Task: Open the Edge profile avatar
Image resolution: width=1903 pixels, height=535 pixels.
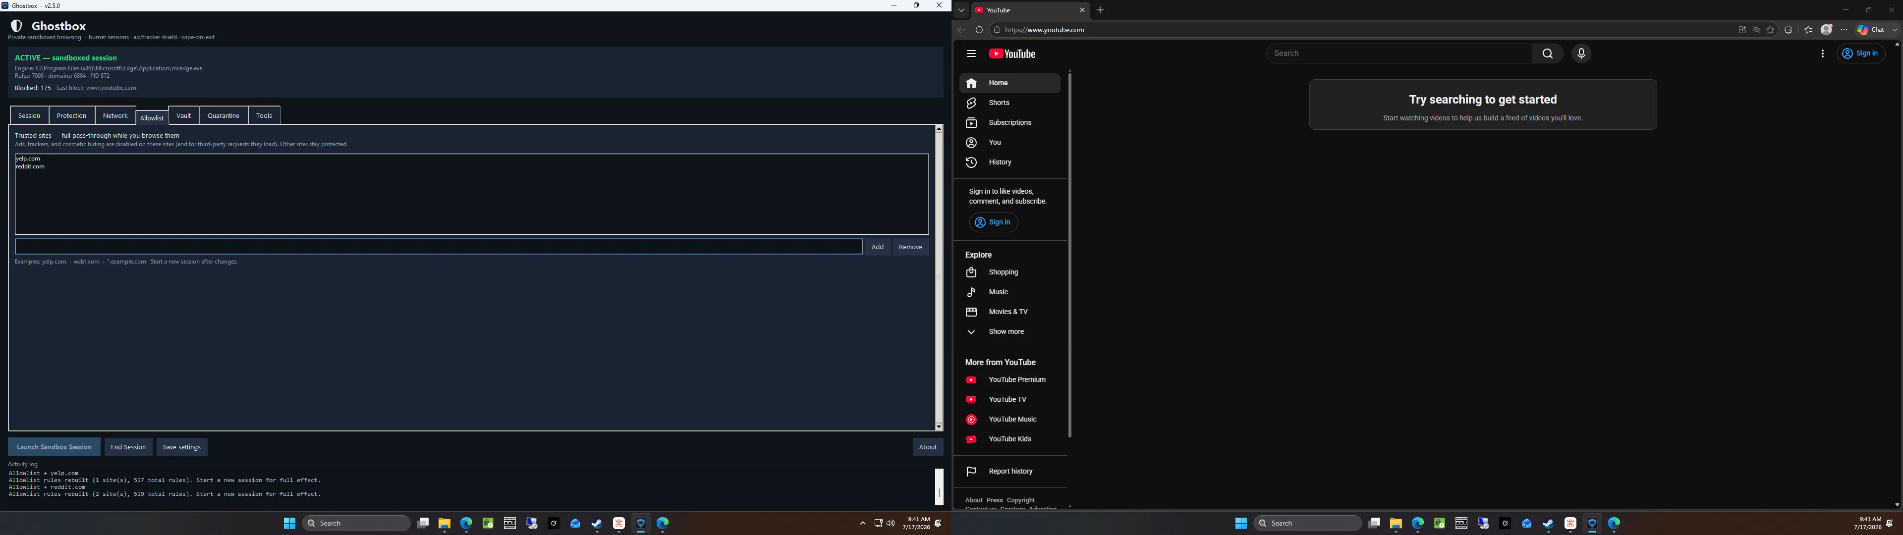Action: (x=1826, y=30)
